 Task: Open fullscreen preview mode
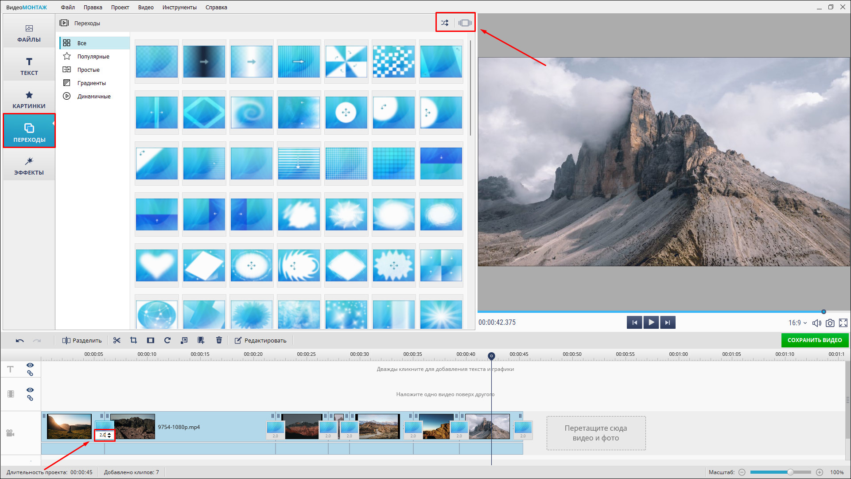(x=843, y=323)
